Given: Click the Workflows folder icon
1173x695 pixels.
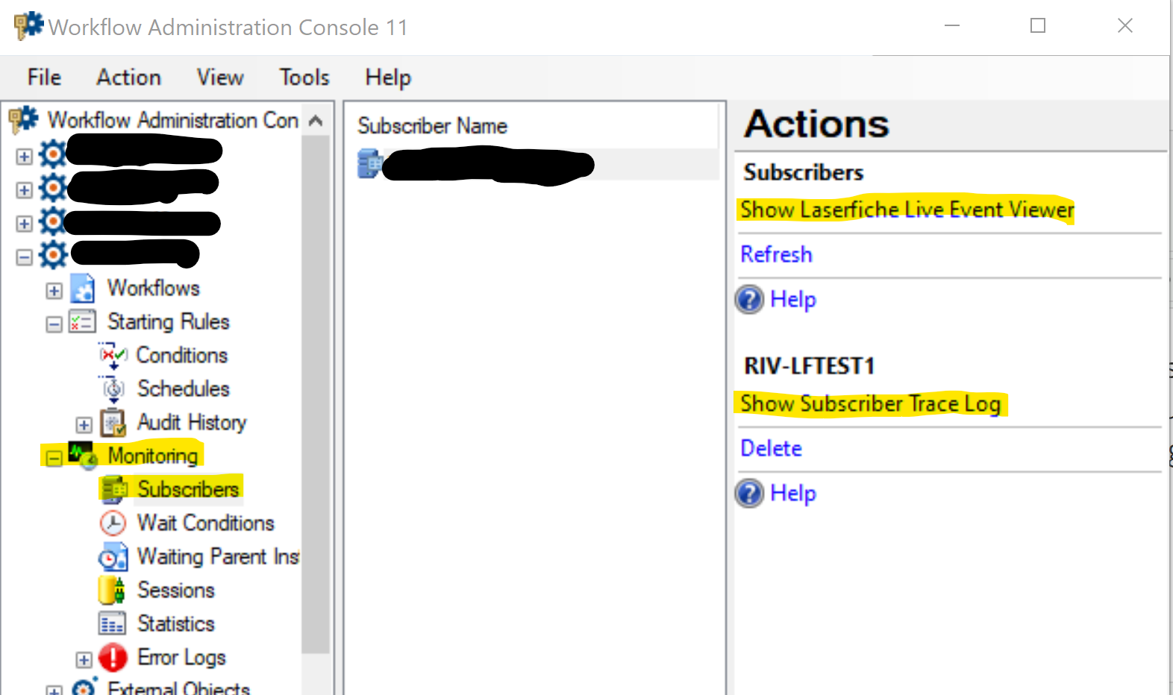Looking at the screenshot, I should [x=82, y=289].
